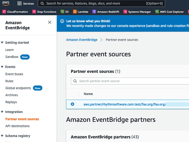Open the AWS home logo
This screenshot has height=142, width=189.
6,3
